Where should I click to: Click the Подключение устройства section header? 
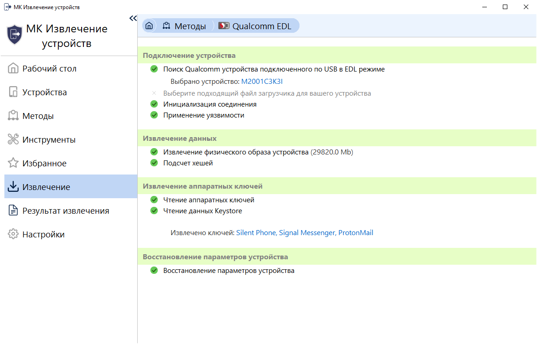click(x=337, y=55)
